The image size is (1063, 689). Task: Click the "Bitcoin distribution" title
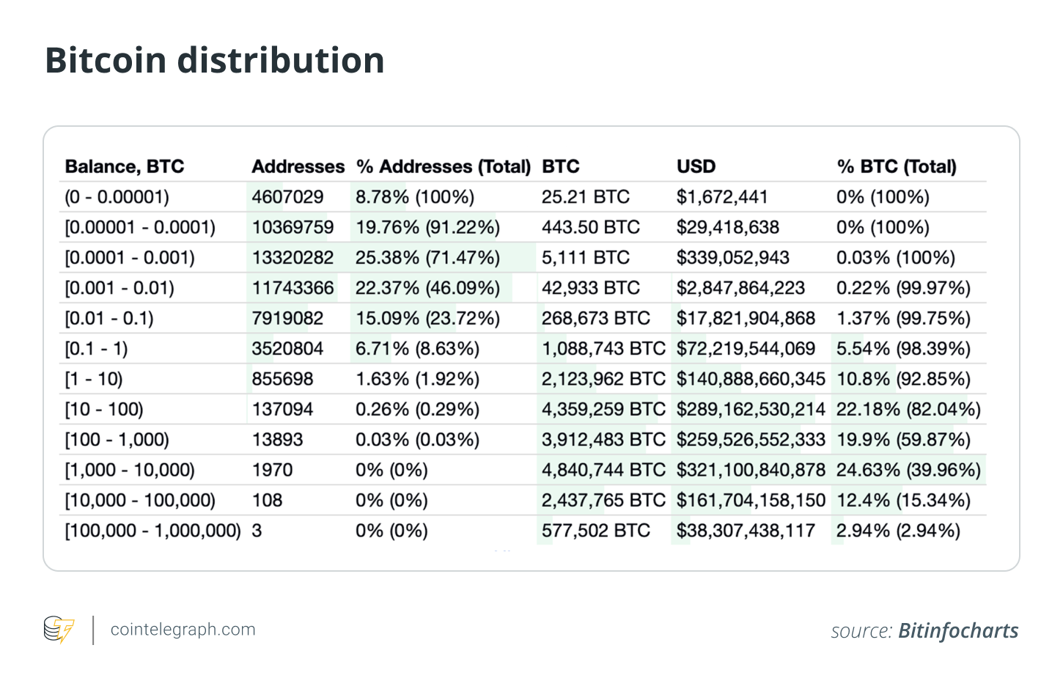click(x=215, y=60)
